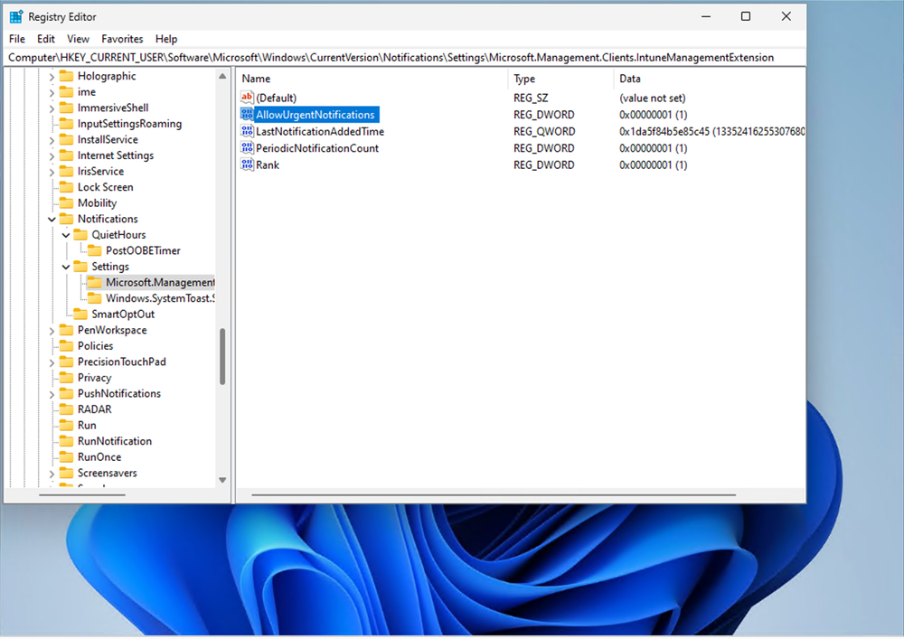The image size is (904, 639).
Task: Click the Privacy folder icon
Action: click(67, 378)
